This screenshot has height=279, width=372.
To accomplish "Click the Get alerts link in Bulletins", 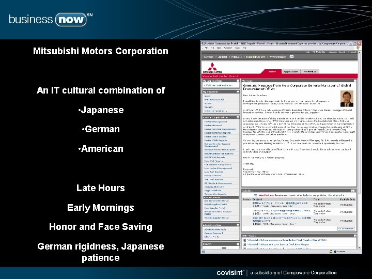I will (336, 195).
